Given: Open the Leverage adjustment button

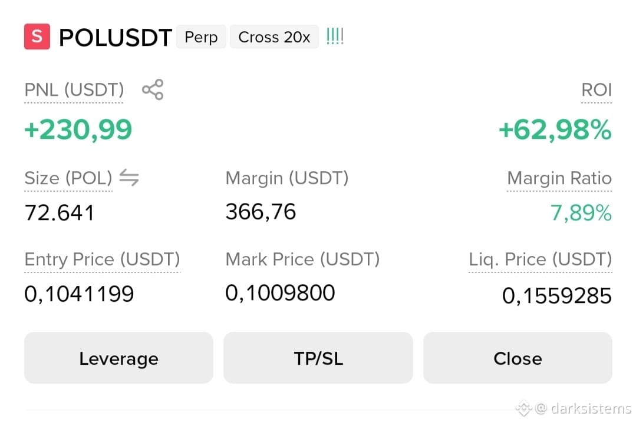Looking at the screenshot, I should 118,358.
